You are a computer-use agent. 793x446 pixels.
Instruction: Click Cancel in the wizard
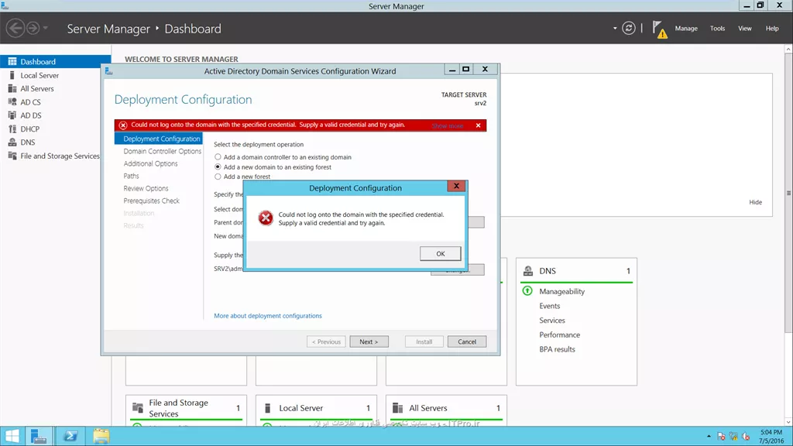(467, 341)
